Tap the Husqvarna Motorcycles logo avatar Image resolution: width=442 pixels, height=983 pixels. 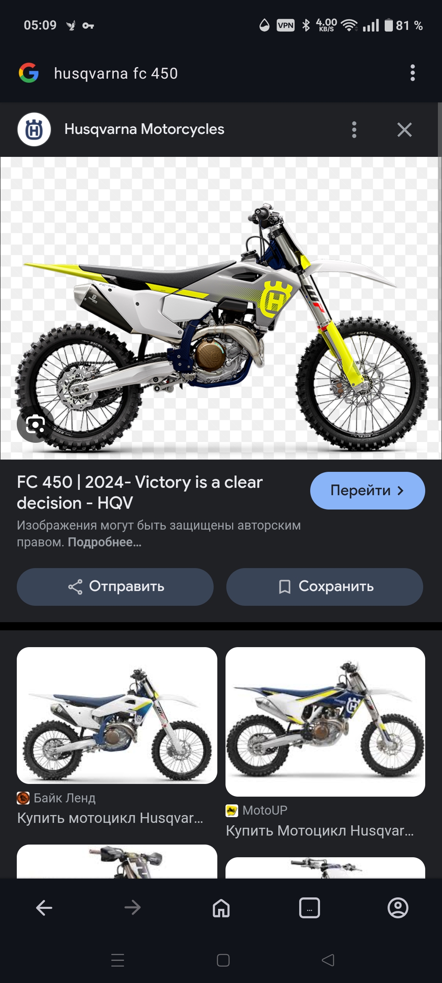(x=34, y=129)
